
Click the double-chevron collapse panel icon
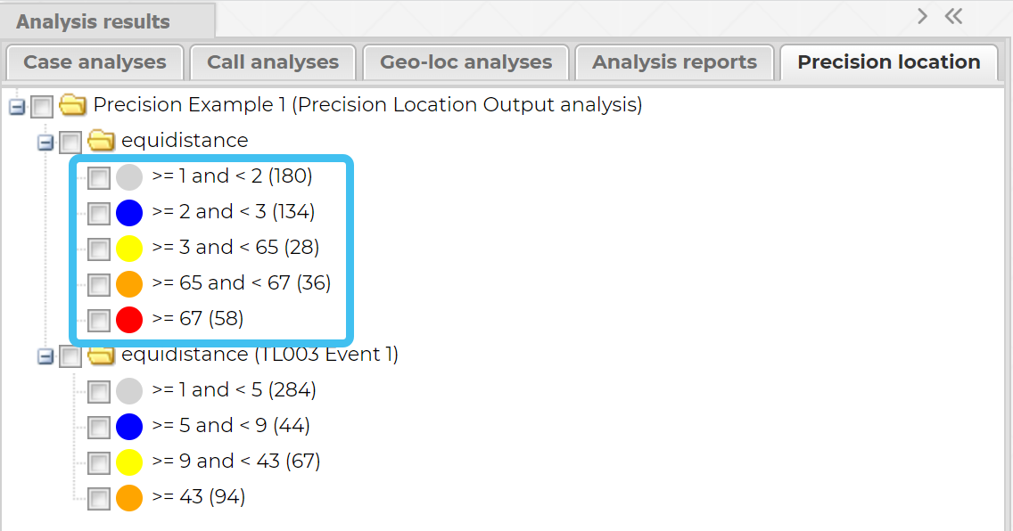point(953,17)
